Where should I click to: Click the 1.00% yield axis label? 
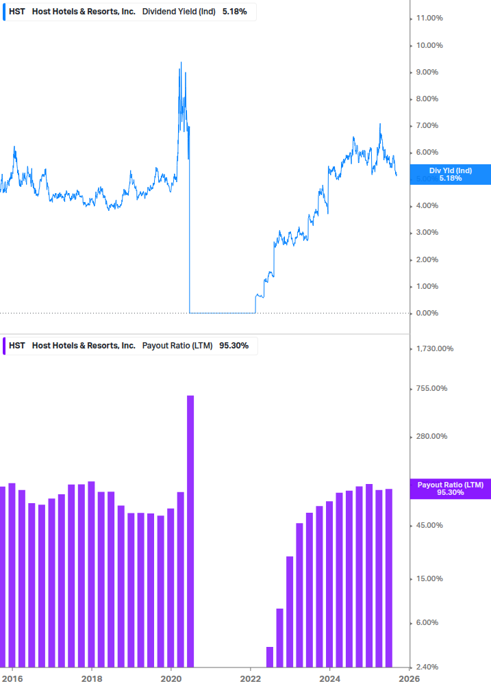click(x=427, y=286)
